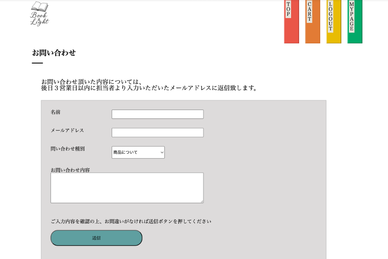
Task: Open the red TOP book spine
Action: point(291,21)
